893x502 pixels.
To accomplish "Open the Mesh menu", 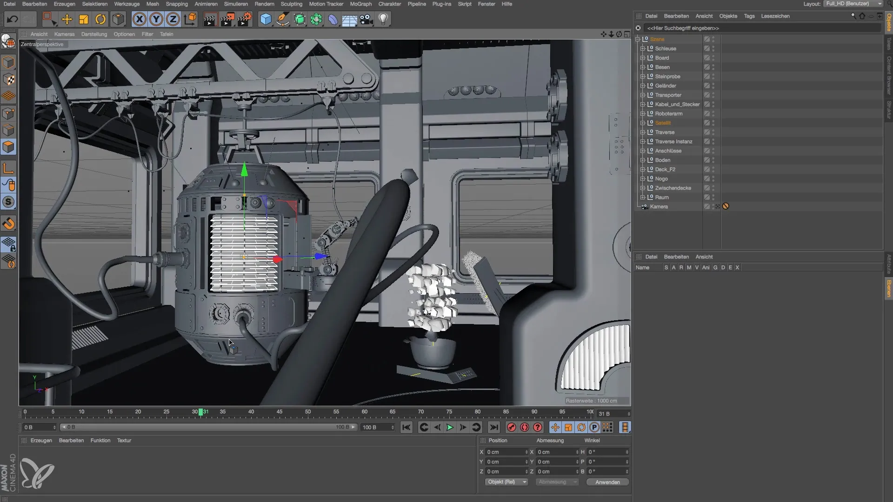I will [153, 4].
